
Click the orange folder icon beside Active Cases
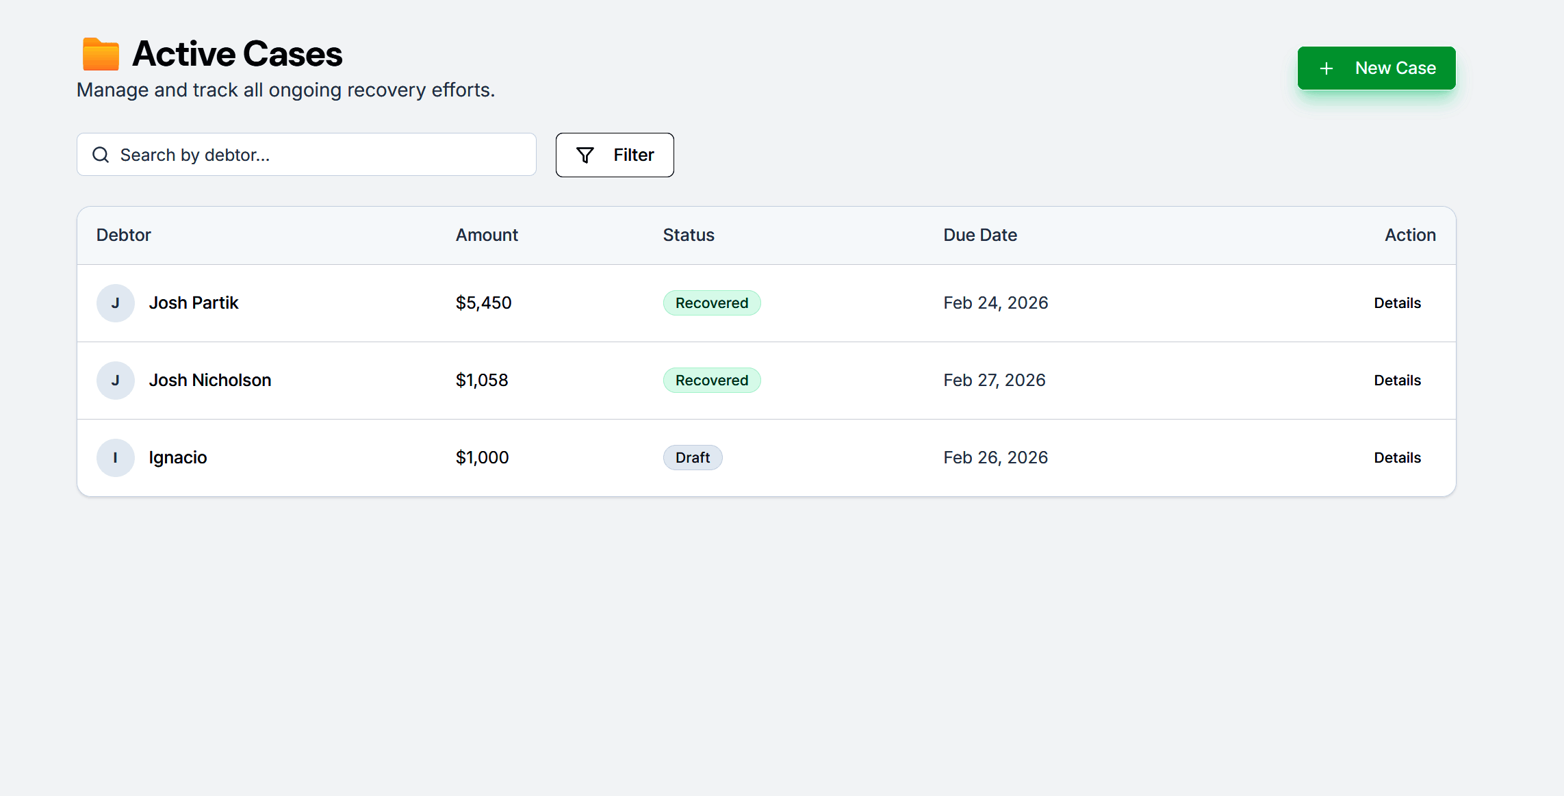101,54
